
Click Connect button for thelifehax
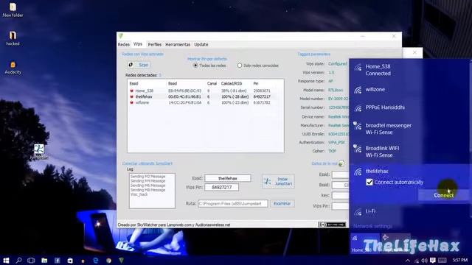(x=443, y=195)
